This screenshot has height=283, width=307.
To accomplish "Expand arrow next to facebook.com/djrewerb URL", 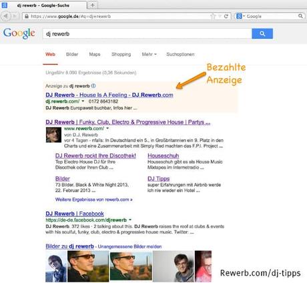I will (130, 220).
